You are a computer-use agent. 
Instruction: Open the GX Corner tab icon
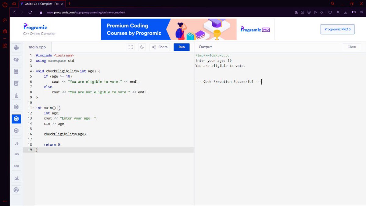[14, 4]
